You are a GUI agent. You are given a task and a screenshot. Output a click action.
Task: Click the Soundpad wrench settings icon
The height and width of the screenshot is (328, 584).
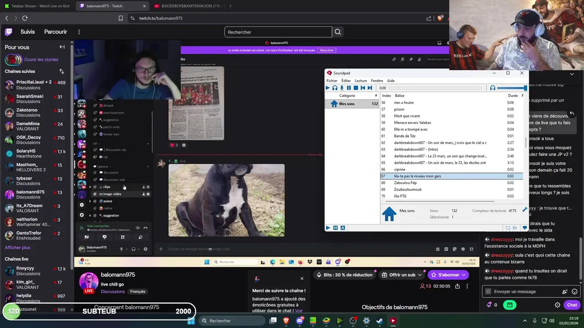525,210
